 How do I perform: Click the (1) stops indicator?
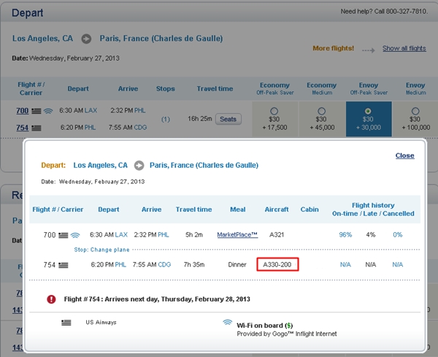(166, 119)
